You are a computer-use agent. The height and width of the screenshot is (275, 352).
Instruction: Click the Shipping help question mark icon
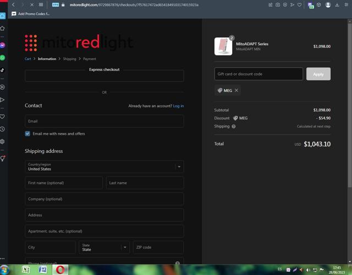[x=233, y=126]
